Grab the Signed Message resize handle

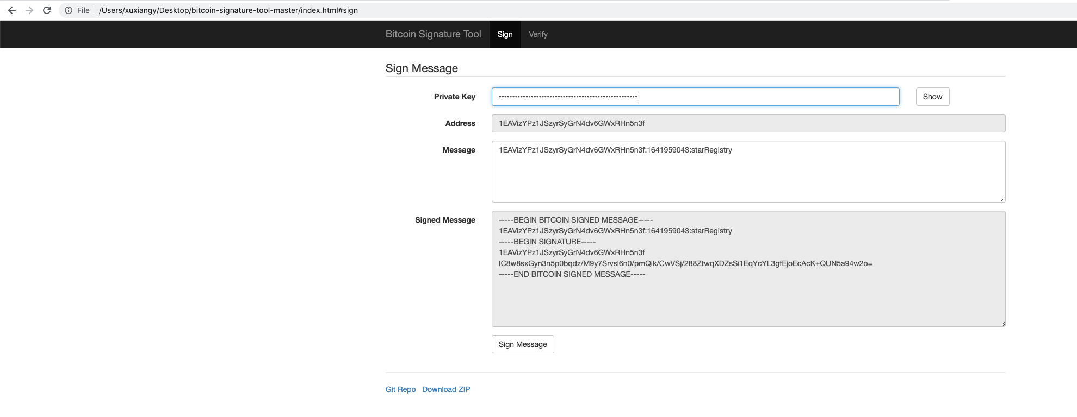(x=1002, y=324)
